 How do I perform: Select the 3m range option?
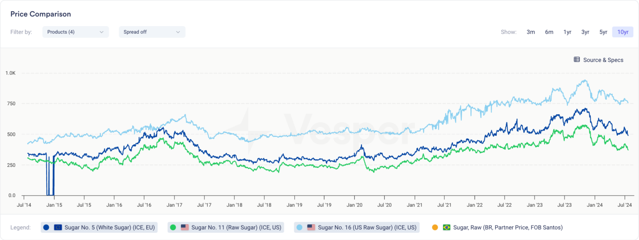[x=530, y=32]
